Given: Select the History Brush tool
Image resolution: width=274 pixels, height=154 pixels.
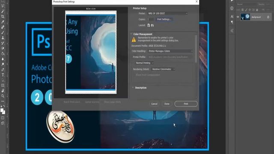Looking at the screenshot, I should click(x=3, y=43).
